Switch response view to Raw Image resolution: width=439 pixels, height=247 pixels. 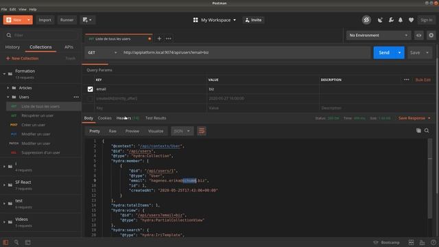click(112, 131)
